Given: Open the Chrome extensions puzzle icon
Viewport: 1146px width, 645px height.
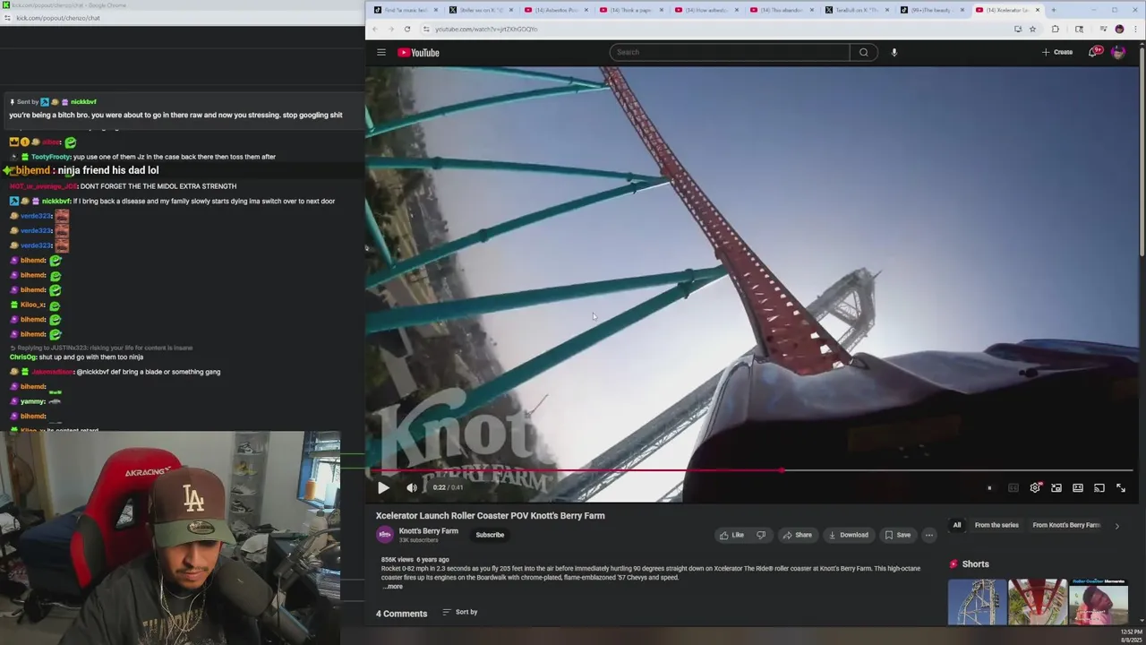Looking at the screenshot, I should pyautogui.click(x=1055, y=29).
